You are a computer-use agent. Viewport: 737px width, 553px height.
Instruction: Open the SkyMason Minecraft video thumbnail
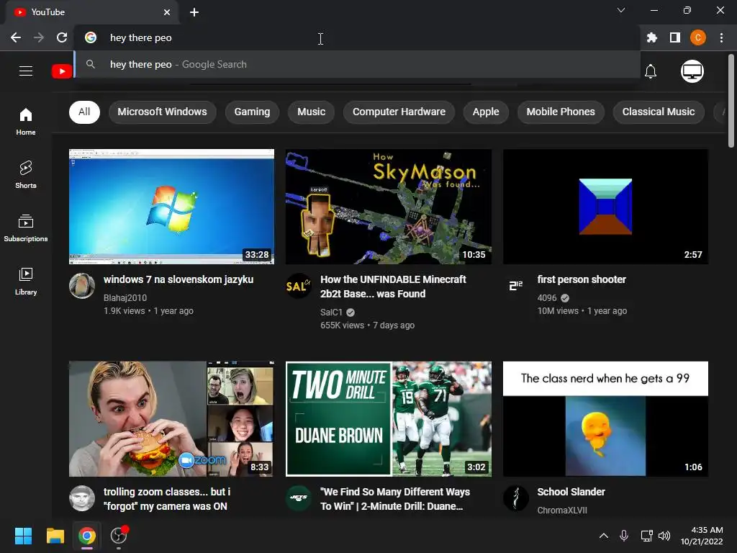coord(389,207)
